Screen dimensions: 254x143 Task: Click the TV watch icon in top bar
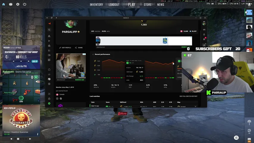(x=11, y=4)
